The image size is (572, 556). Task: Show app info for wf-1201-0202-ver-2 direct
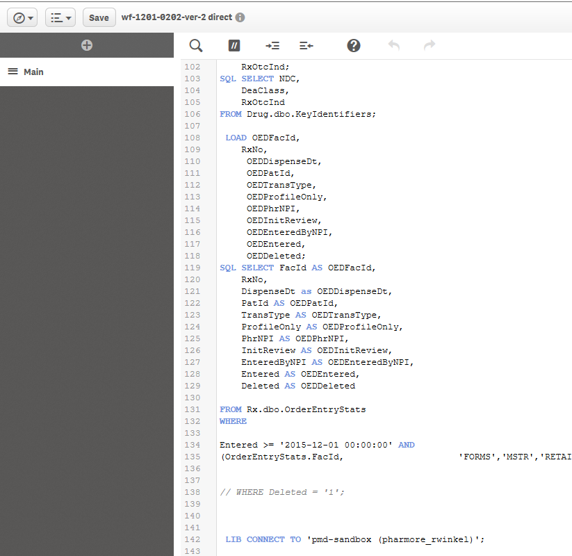(240, 17)
